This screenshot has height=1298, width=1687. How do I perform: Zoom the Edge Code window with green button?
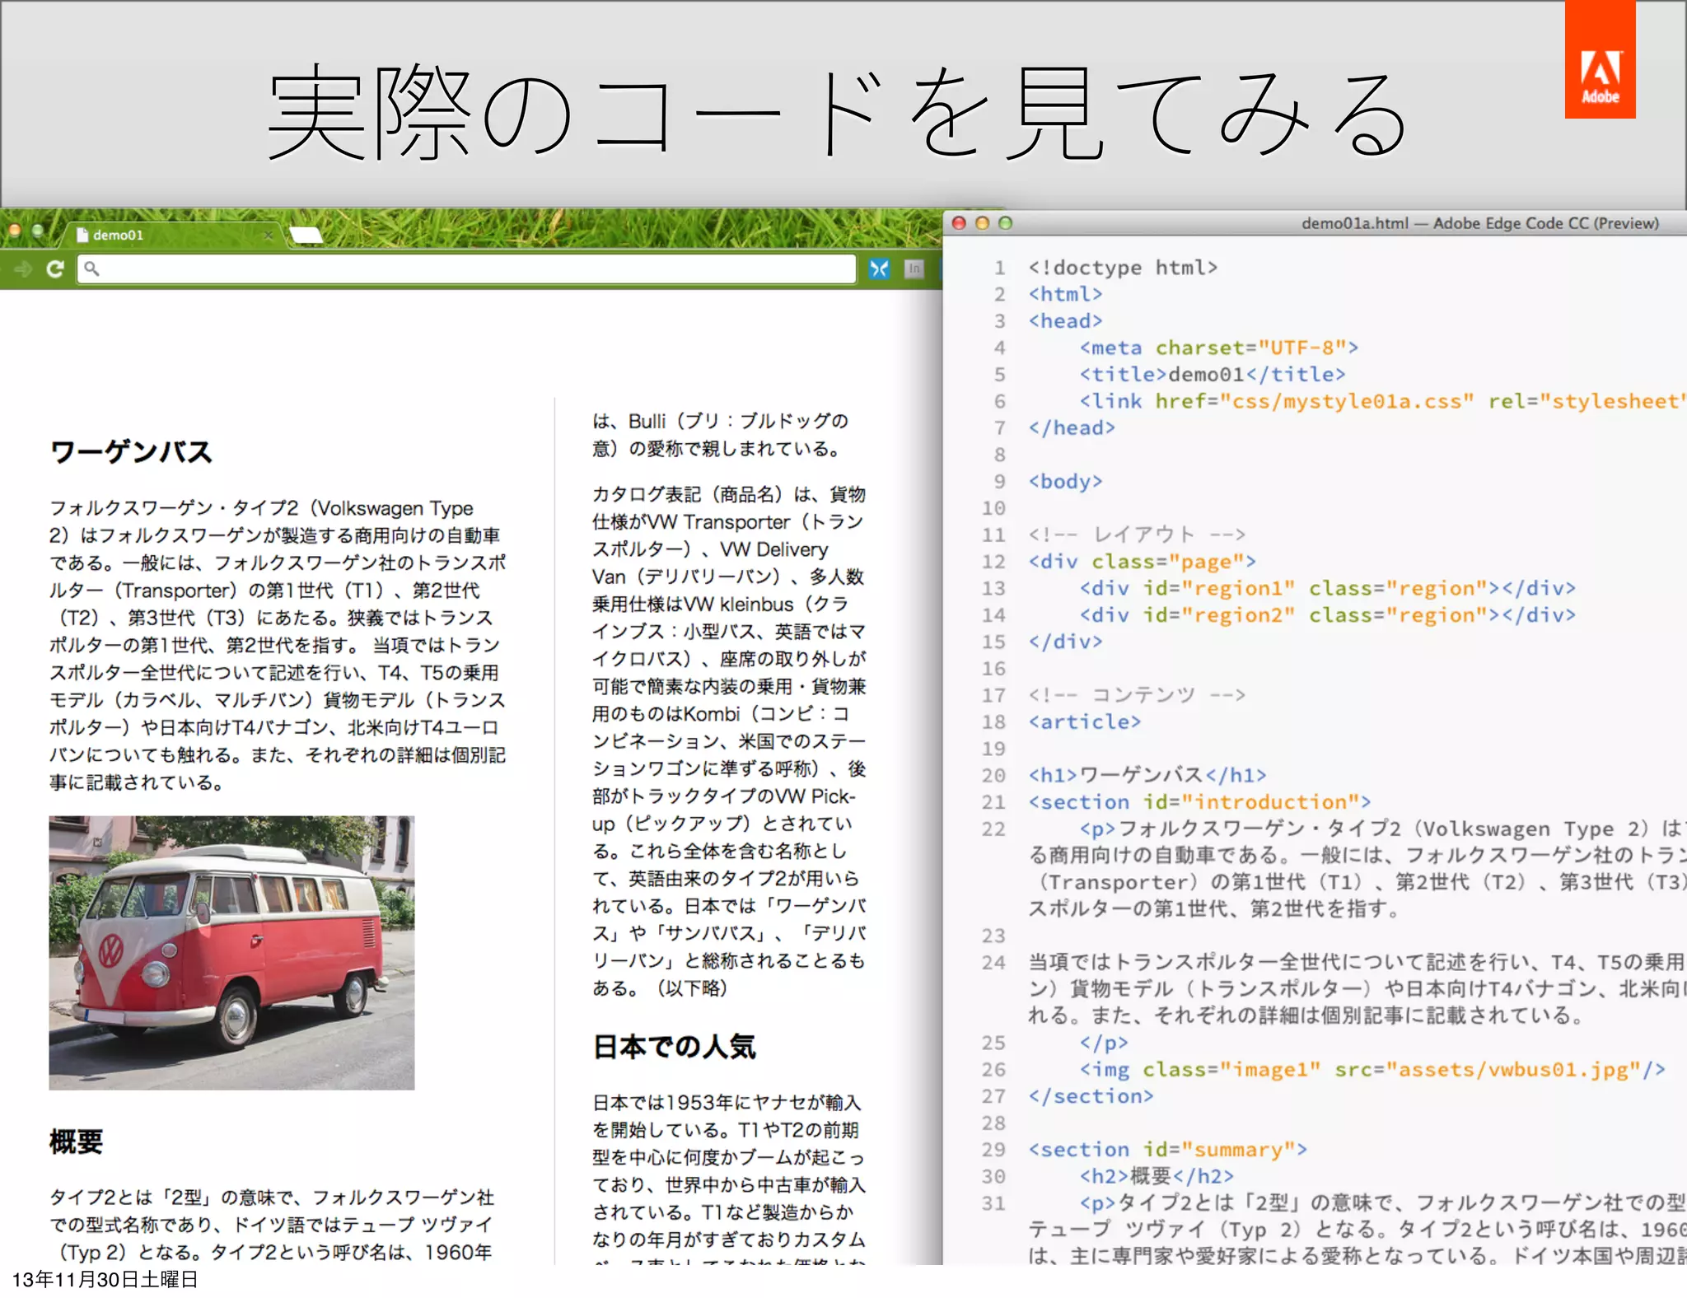tap(1005, 223)
